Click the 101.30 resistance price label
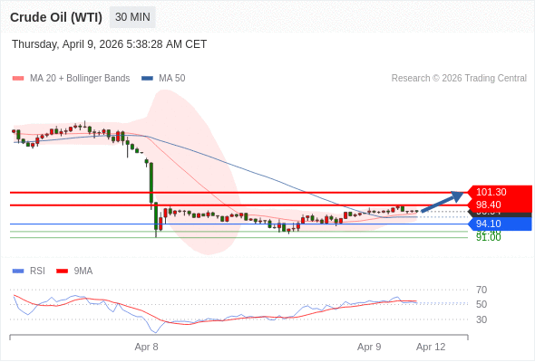Screen dimensions: 535x362 coord(499,192)
